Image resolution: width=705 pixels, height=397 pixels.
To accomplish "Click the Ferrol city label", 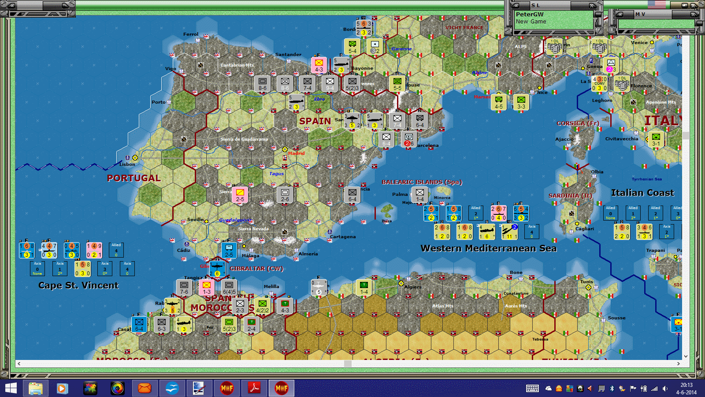I will pos(191,34).
